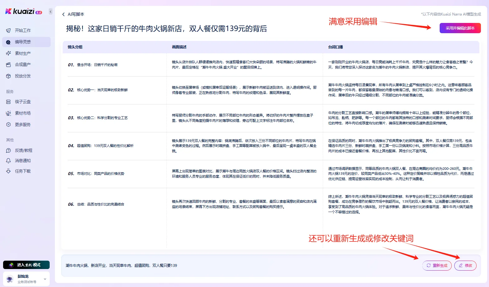Image resolution: width=489 pixels, height=287 pixels.
Task: Click the 编导灵感 sidebar icon
Action: (8, 42)
